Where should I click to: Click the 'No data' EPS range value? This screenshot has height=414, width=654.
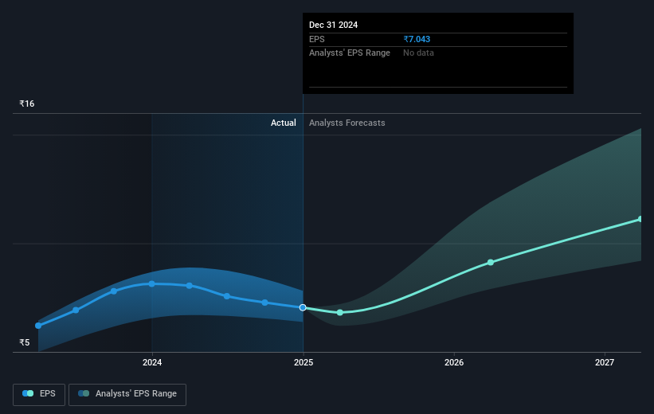click(x=418, y=53)
